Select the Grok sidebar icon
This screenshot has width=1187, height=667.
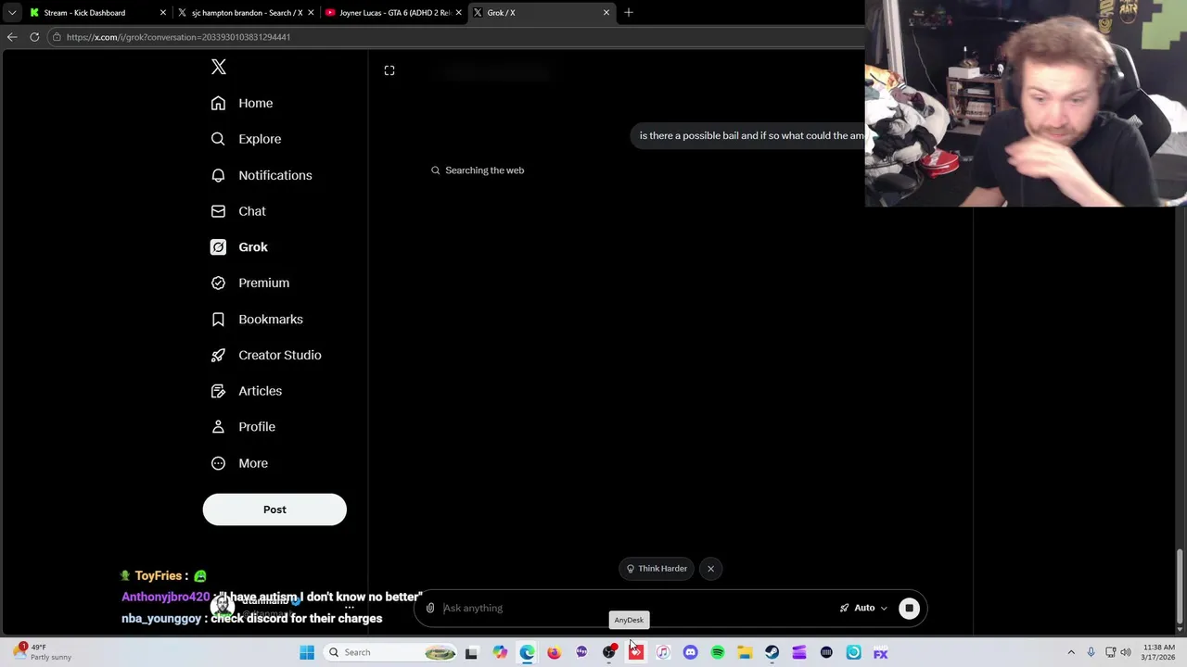(218, 247)
